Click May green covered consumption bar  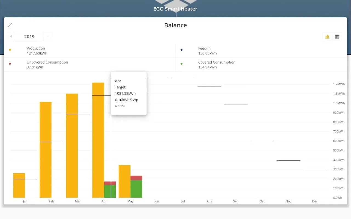tap(136, 189)
